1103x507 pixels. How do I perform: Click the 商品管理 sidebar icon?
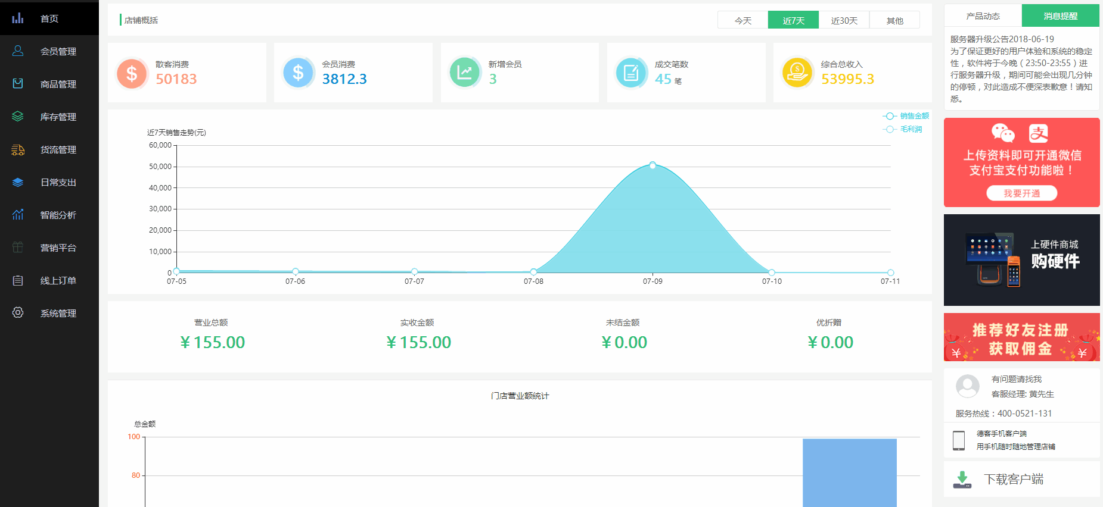click(x=18, y=84)
